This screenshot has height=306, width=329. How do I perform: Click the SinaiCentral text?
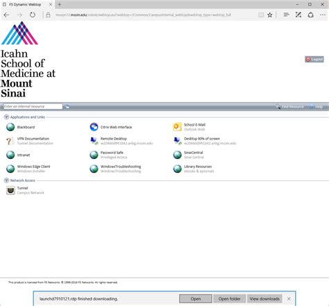[194, 153]
